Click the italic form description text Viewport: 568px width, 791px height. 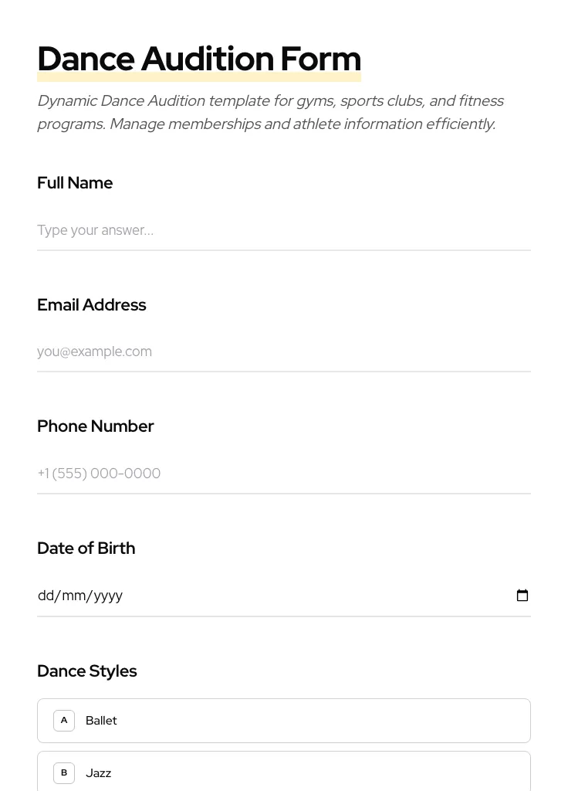[269, 112]
